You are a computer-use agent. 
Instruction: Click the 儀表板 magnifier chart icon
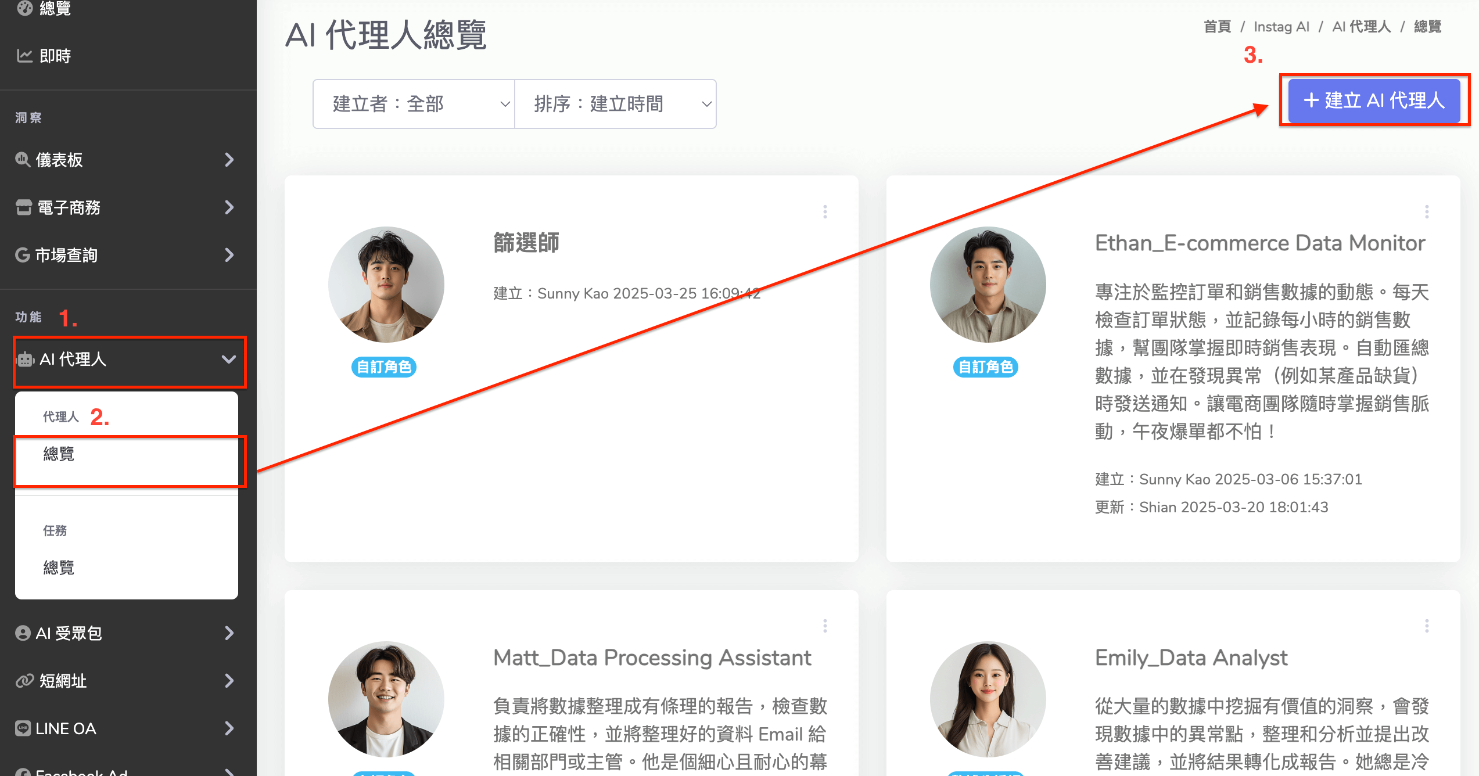23,159
